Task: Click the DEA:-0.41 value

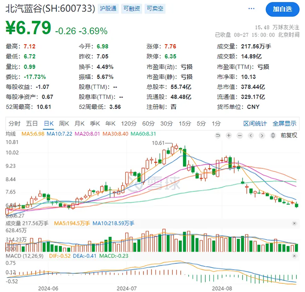Action: pos(85,256)
